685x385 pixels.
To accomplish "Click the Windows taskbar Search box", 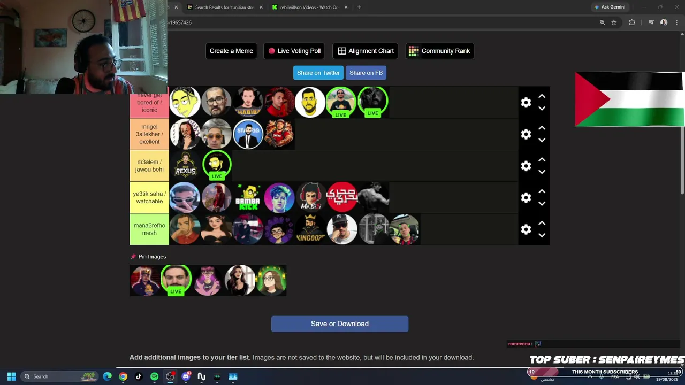I will (x=60, y=376).
